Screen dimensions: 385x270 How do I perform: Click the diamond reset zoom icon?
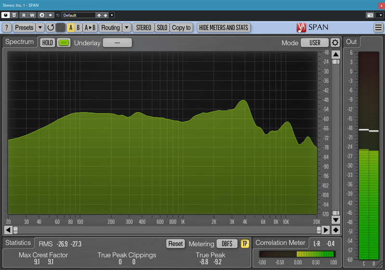pos(335,230)
